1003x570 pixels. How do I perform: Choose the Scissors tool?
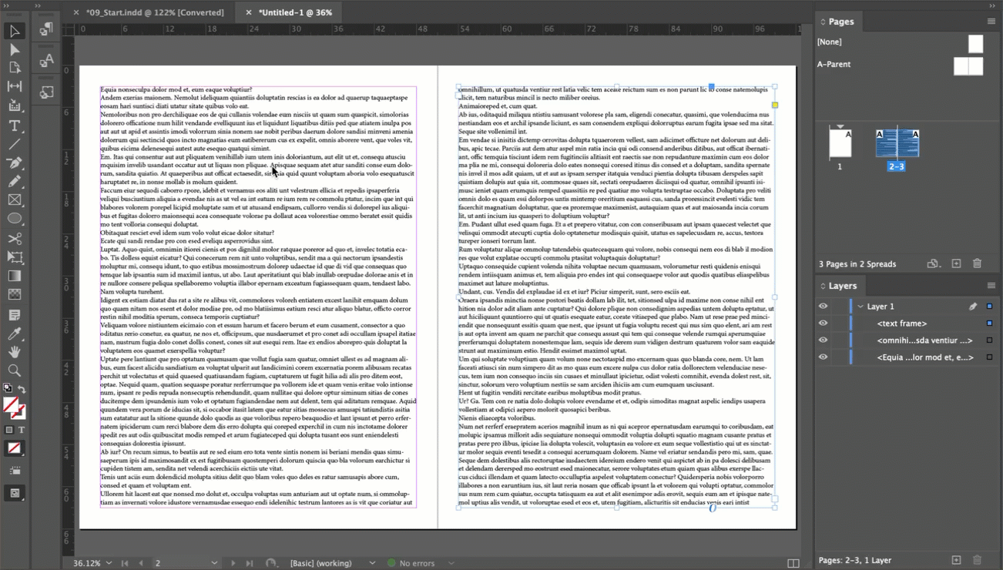click(x=14, y=238)
